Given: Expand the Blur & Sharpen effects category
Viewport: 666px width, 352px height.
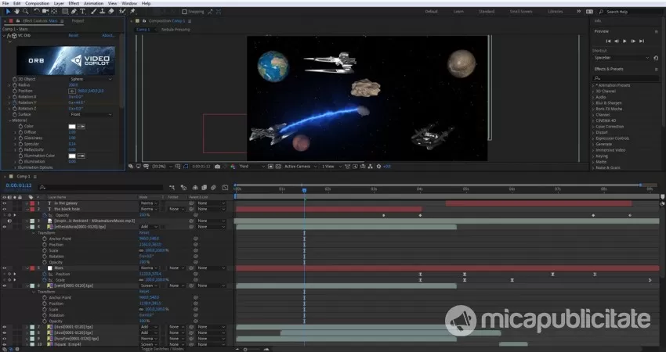Looking at the screenshot, I should [x=593, y=103].
